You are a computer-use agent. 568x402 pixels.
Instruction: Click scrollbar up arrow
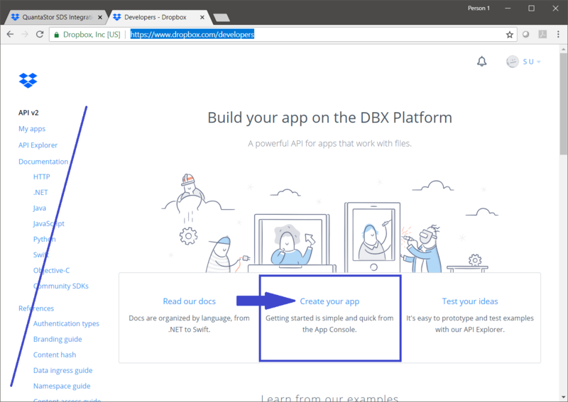coord(563,49)
